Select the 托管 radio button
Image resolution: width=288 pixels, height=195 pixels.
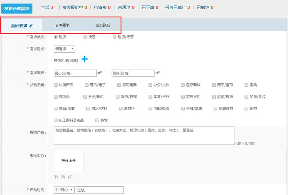tap(85, 37)
